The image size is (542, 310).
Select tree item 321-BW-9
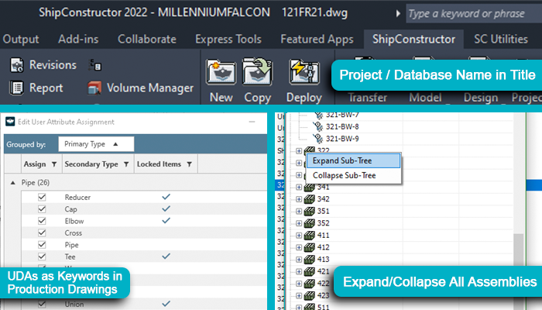coord(342,139)
